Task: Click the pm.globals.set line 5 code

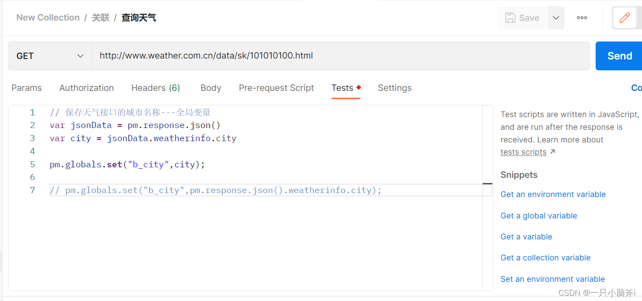Action: 127,165
